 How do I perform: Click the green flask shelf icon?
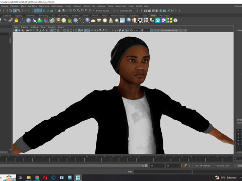click(40, 21)
